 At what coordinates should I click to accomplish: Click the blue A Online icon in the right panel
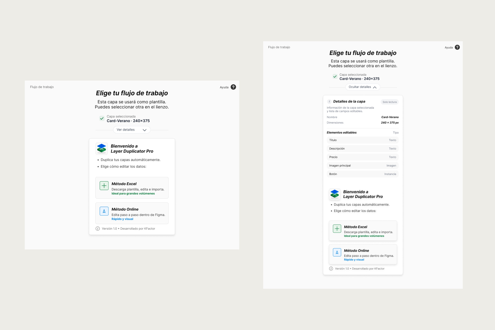coord(337,252)
